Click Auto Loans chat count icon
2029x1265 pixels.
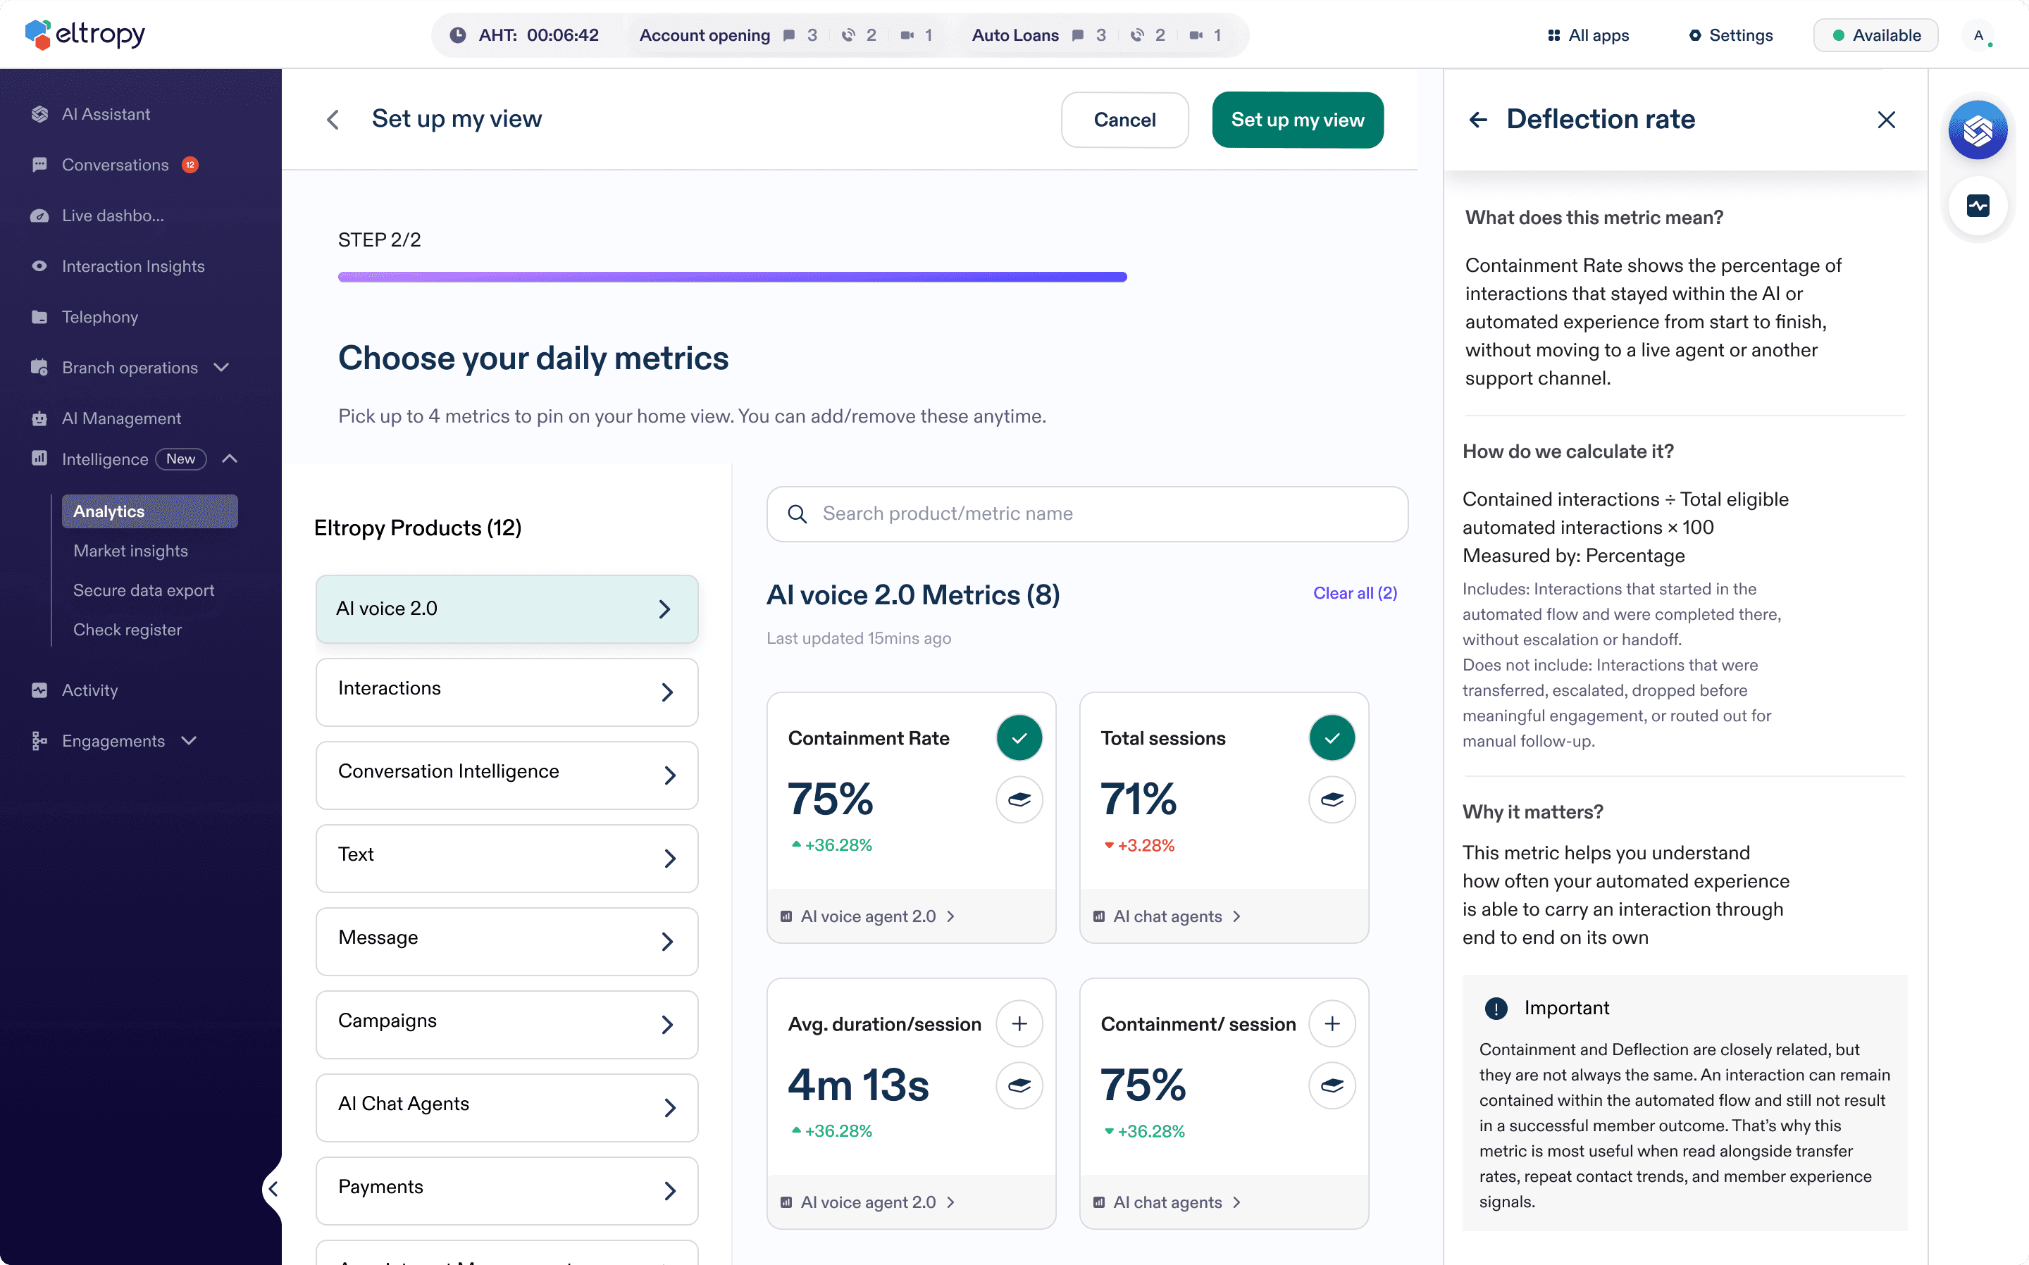[x=1078, y=35]
